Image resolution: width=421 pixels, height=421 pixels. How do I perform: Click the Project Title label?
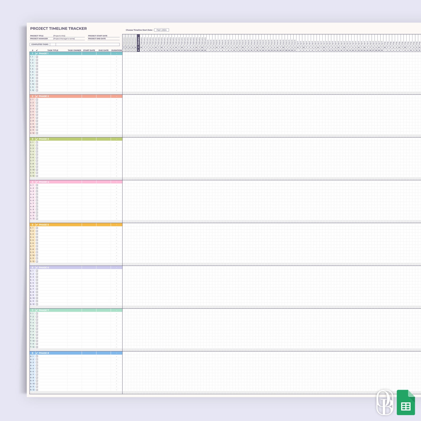pyautogui.click(x=37, y=36)
